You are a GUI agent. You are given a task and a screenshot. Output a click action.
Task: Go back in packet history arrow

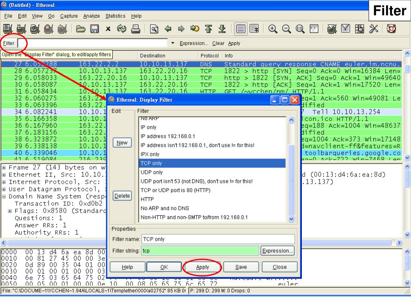[x=168, y=28]
